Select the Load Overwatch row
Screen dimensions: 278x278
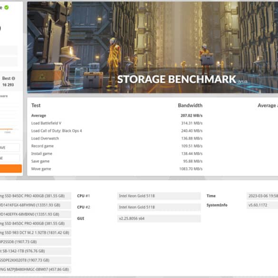click(x=45, y=138)
